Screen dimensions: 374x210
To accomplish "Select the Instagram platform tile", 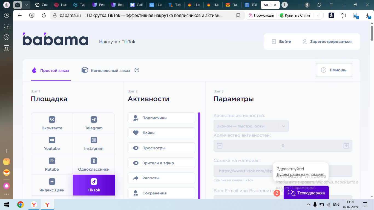I will [94, 144].
